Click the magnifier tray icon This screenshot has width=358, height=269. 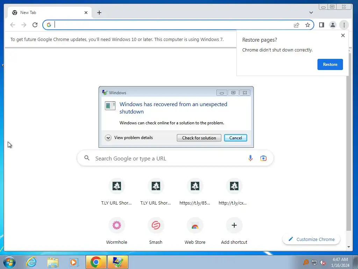click(306, 262)
